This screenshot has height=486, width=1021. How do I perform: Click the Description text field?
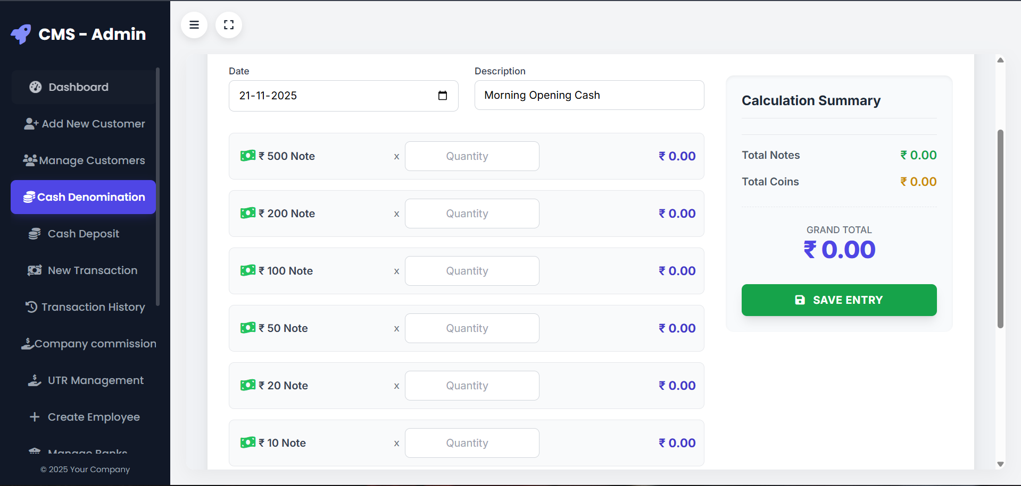click(589, 95)
